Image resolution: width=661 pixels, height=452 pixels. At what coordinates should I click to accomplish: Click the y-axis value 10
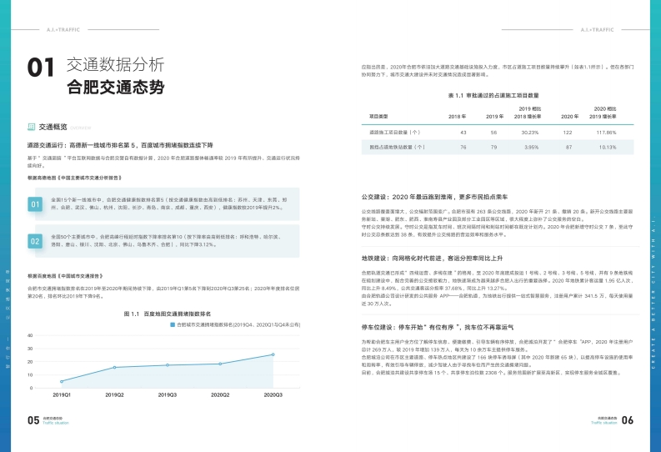[30, 374]
